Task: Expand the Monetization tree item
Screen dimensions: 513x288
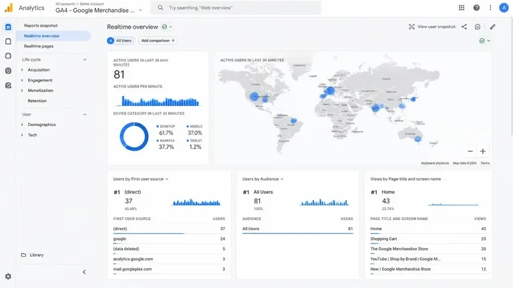Action: 22,91
